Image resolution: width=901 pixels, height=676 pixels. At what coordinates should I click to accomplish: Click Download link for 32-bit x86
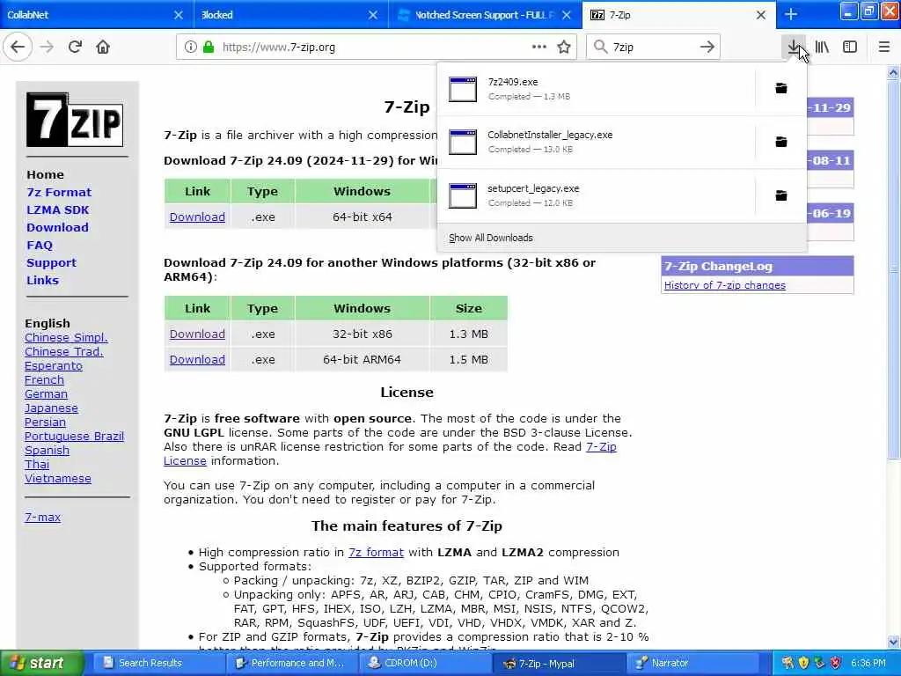pyautogui.click(x=197, y=334)
